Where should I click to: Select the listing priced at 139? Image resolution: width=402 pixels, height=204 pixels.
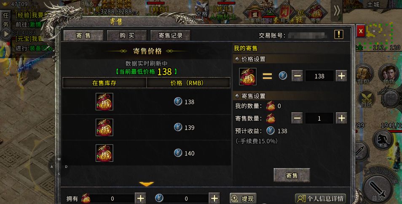tap(146, 127)
